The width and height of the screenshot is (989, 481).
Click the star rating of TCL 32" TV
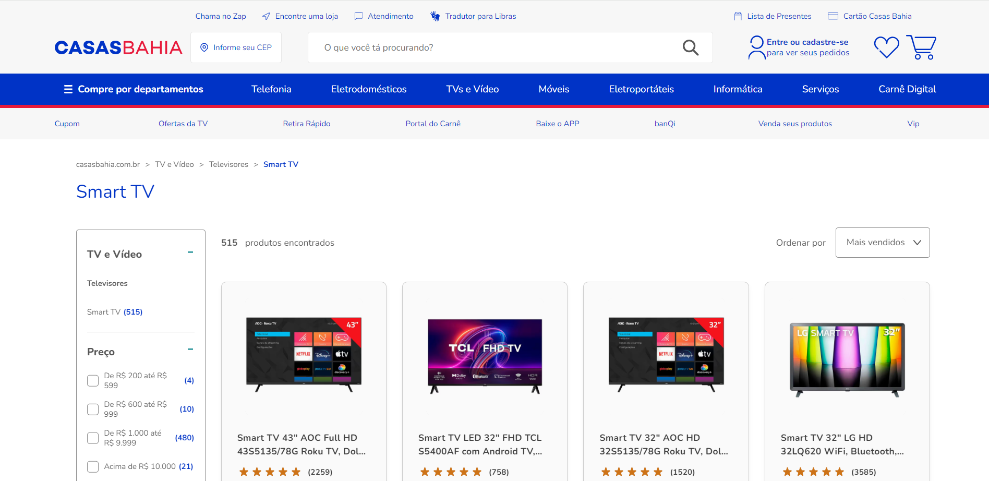pyautogui.click(x=451, y=472)
